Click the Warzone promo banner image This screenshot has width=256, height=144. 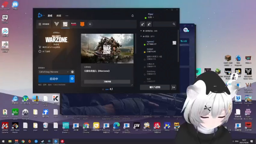tap(107, 49)
